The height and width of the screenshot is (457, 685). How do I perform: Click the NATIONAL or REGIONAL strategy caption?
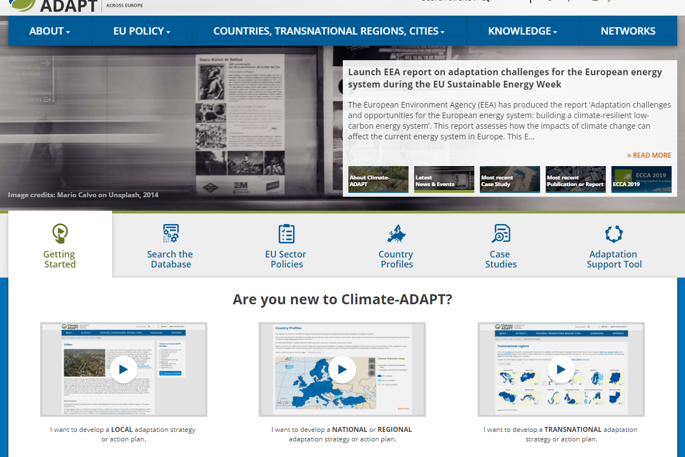[342, 434]
